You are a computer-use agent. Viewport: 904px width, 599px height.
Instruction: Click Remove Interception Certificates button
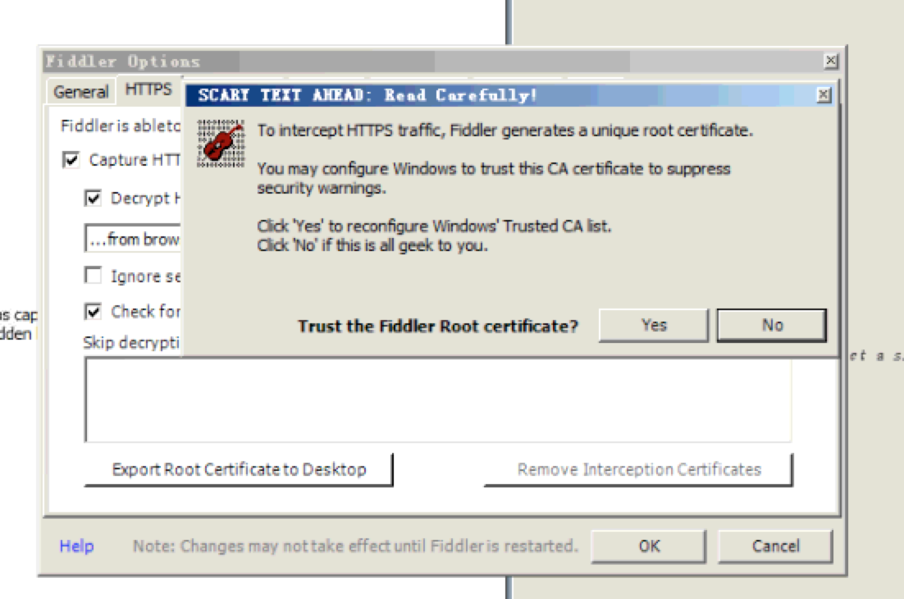point(639,469)
